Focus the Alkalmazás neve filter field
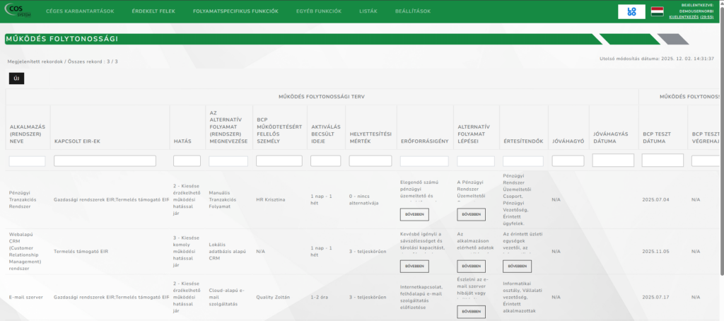This screenshot has height=321, width=724. [x=28, y=161]
